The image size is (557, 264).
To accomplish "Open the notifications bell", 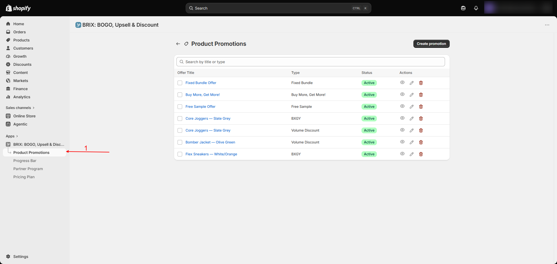I will [x=476, y=8].
